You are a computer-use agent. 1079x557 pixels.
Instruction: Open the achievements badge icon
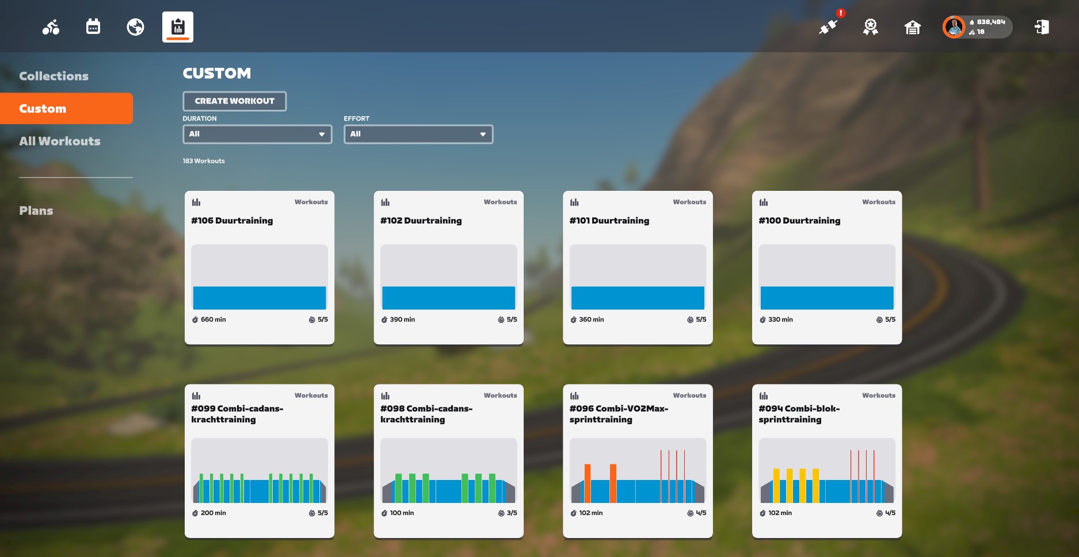(870, 27)
